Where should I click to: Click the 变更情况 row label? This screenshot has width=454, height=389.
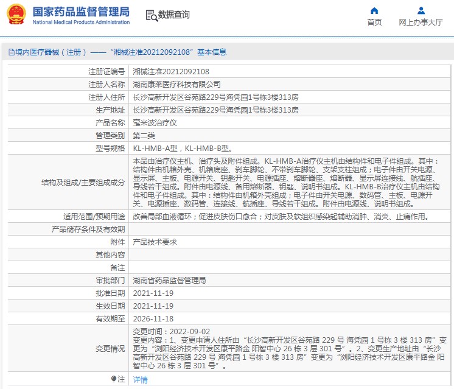[x=110, y=349]
